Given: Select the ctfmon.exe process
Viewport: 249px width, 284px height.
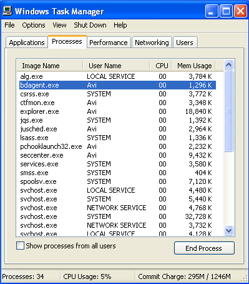Looking at the screenshot, I should click(x=117, y=103).
